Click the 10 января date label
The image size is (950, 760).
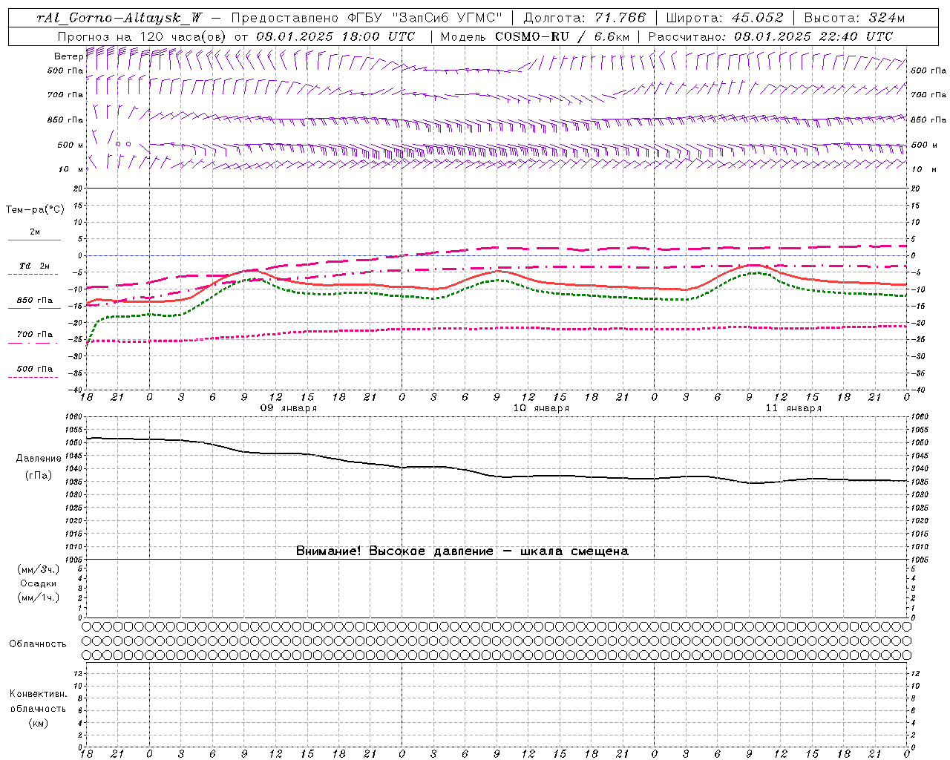pos(541,408)
